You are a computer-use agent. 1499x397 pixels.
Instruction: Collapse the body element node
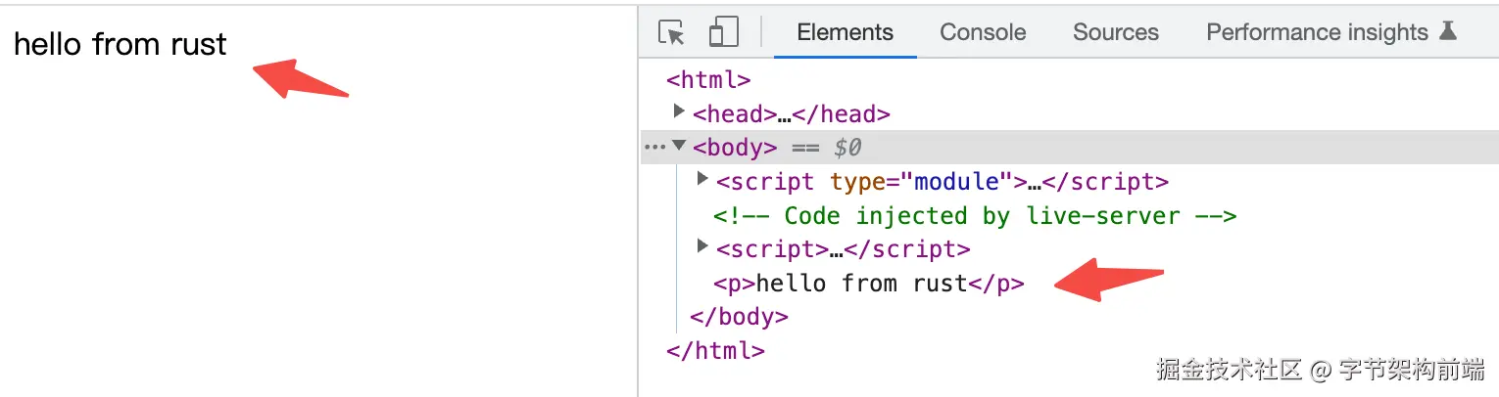[679, 147]
